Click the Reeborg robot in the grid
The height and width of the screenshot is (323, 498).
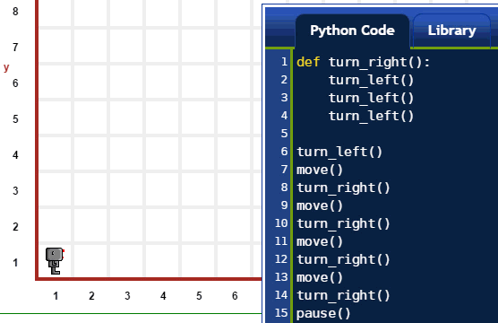coord(55,261)
